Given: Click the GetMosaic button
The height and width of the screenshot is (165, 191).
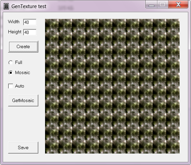Looking at the screenshot, I should 23,100.
